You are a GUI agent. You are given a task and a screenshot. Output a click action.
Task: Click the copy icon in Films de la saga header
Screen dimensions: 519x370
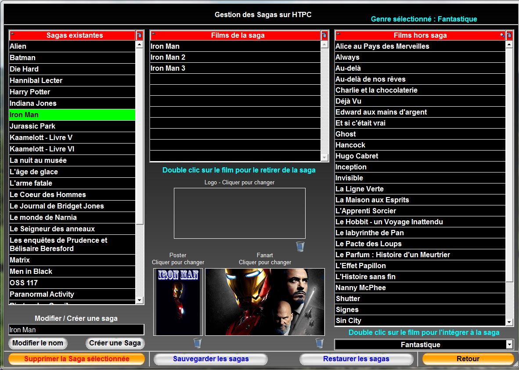(x=324, y=36)
